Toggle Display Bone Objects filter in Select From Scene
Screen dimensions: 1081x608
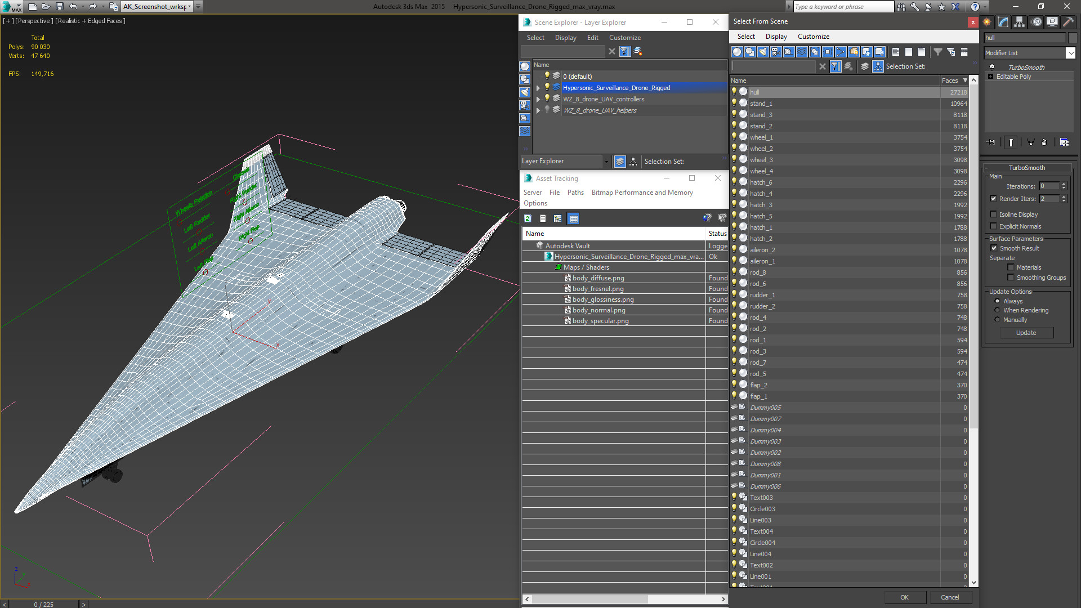[841, 52]
